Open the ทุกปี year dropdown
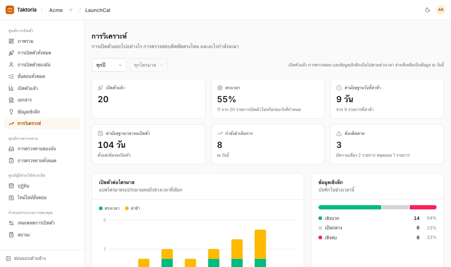The width and height of the screenshot is (451, 267). [x=109, y=65]
